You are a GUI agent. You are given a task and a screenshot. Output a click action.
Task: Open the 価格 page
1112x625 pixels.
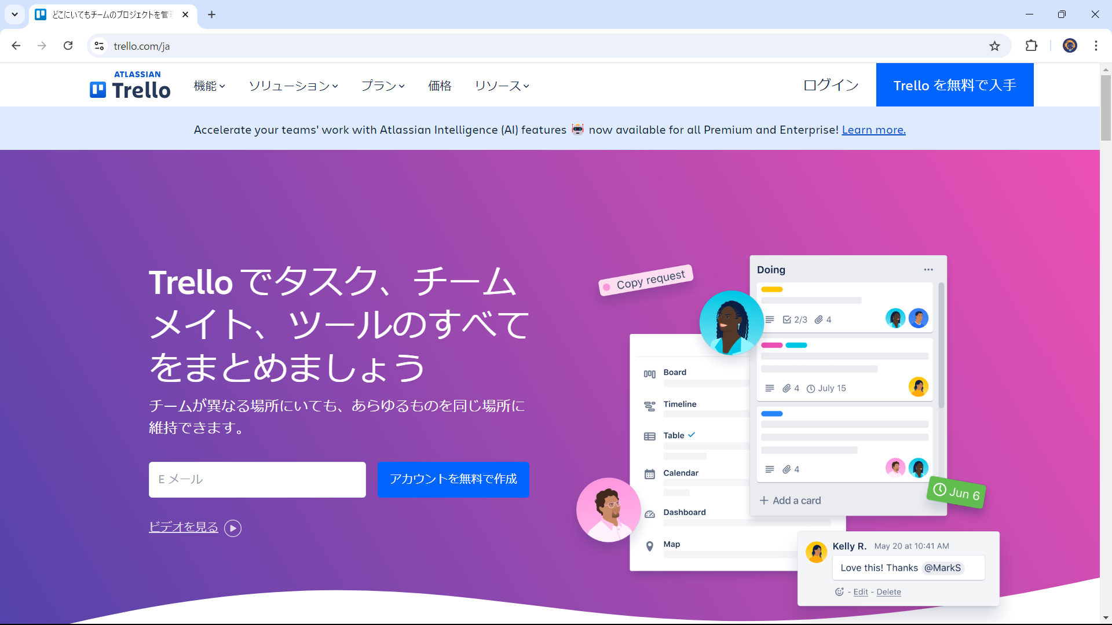pyautogui.click(x=440, y=86)
